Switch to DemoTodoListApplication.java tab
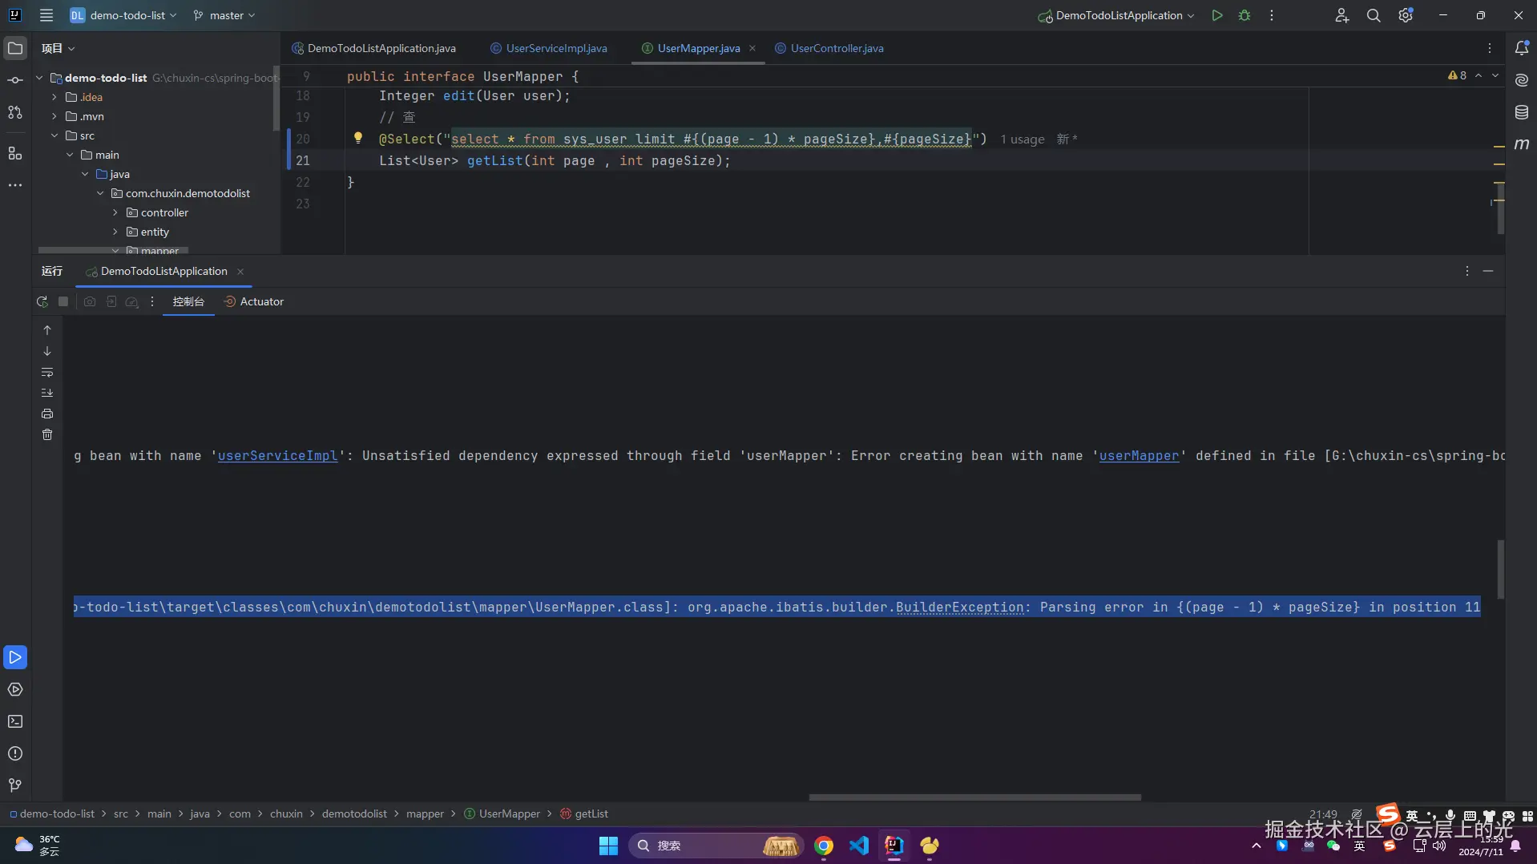 pyautogui.click(x=374, y=48)
